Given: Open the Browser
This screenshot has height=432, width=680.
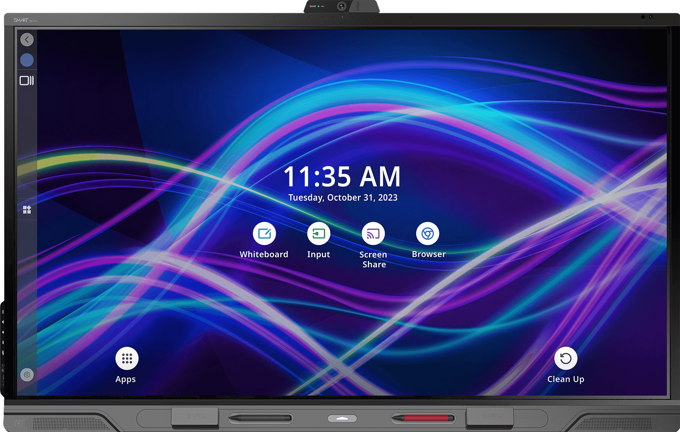Looking at the screenshot, I should point(428,234).
